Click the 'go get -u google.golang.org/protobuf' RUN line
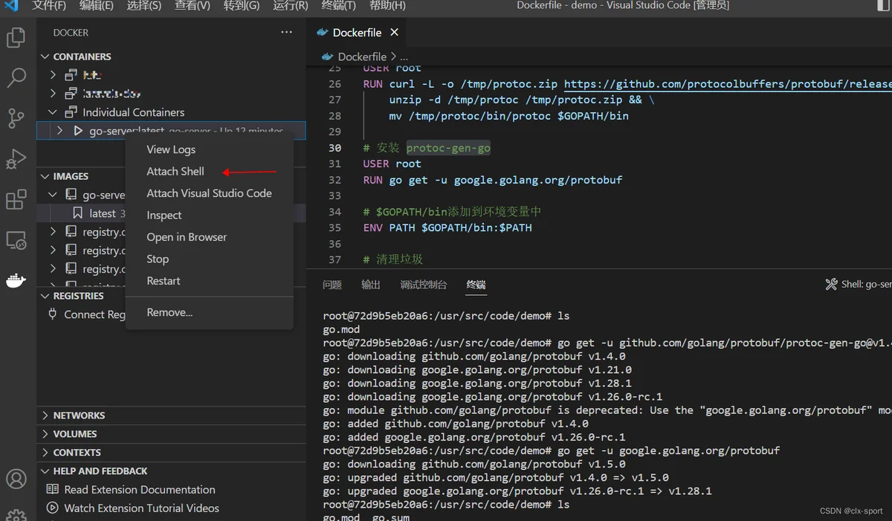 (493, 180)
